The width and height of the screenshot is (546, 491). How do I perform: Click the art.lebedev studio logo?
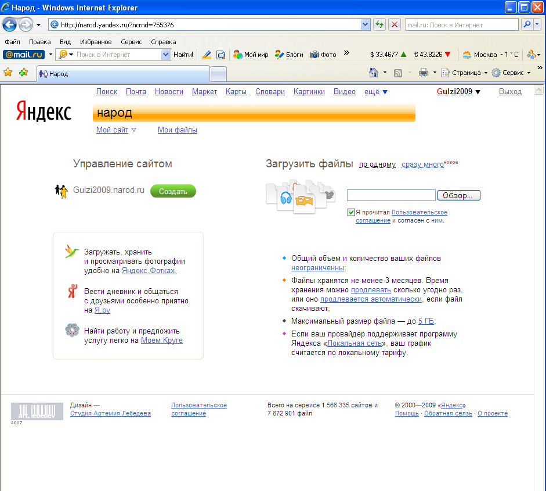click(37, 411)
